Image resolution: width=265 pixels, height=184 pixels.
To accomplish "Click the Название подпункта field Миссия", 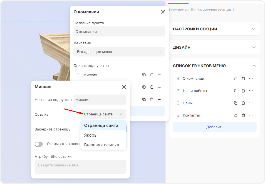I will click(x=100, y=100).
